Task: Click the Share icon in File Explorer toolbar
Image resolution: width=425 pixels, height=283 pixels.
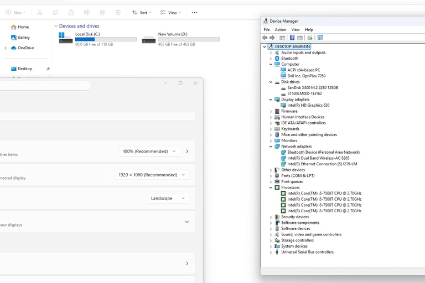Action: tap(102, 13)
